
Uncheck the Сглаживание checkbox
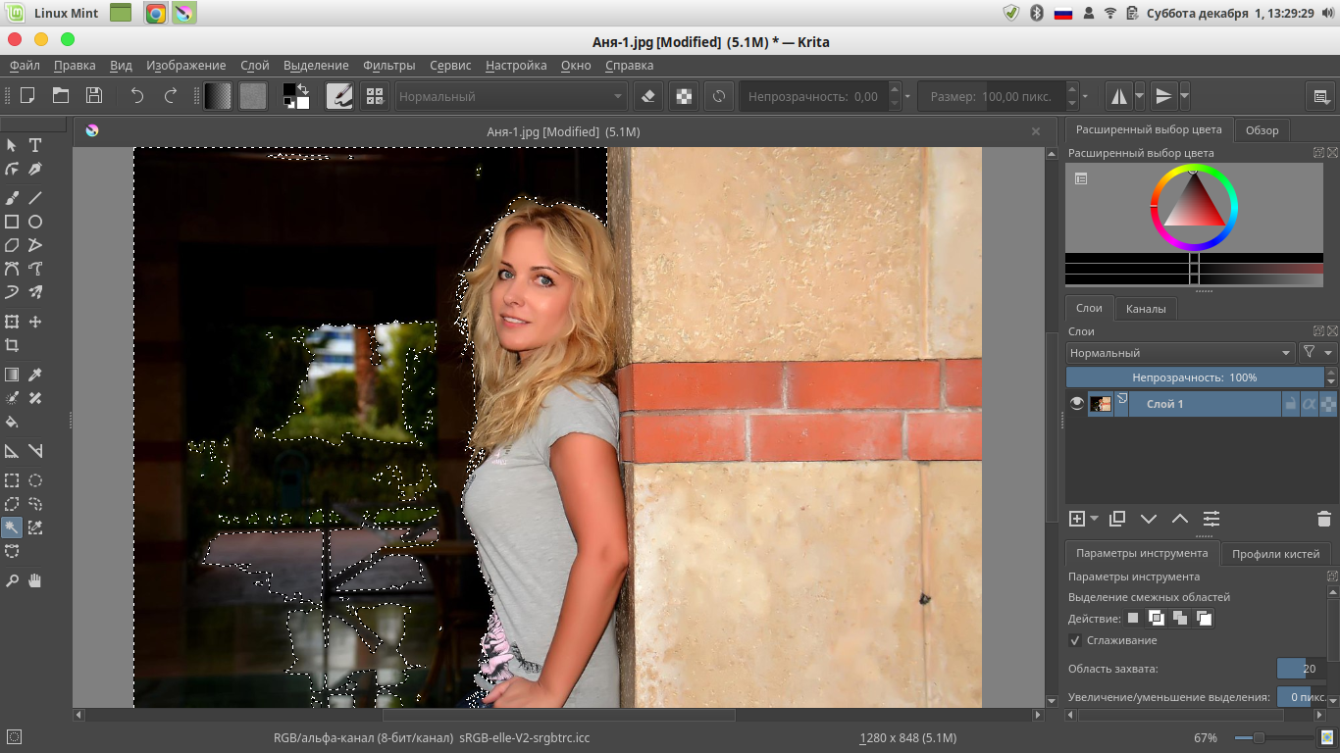[x=1075, y=640]
